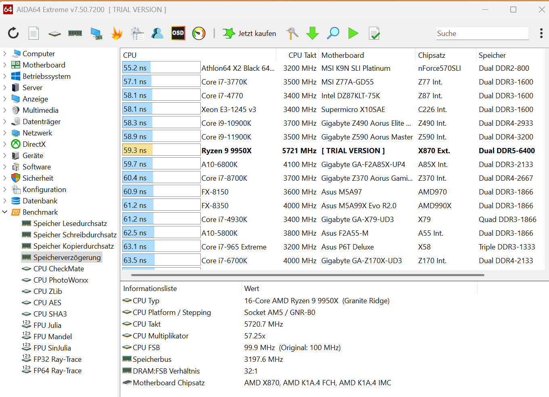The height and width of the screenshot is (397, 549).
Task: Click the memory module toolbar icon
Action: pyautogui.click(x=75, y=33)
